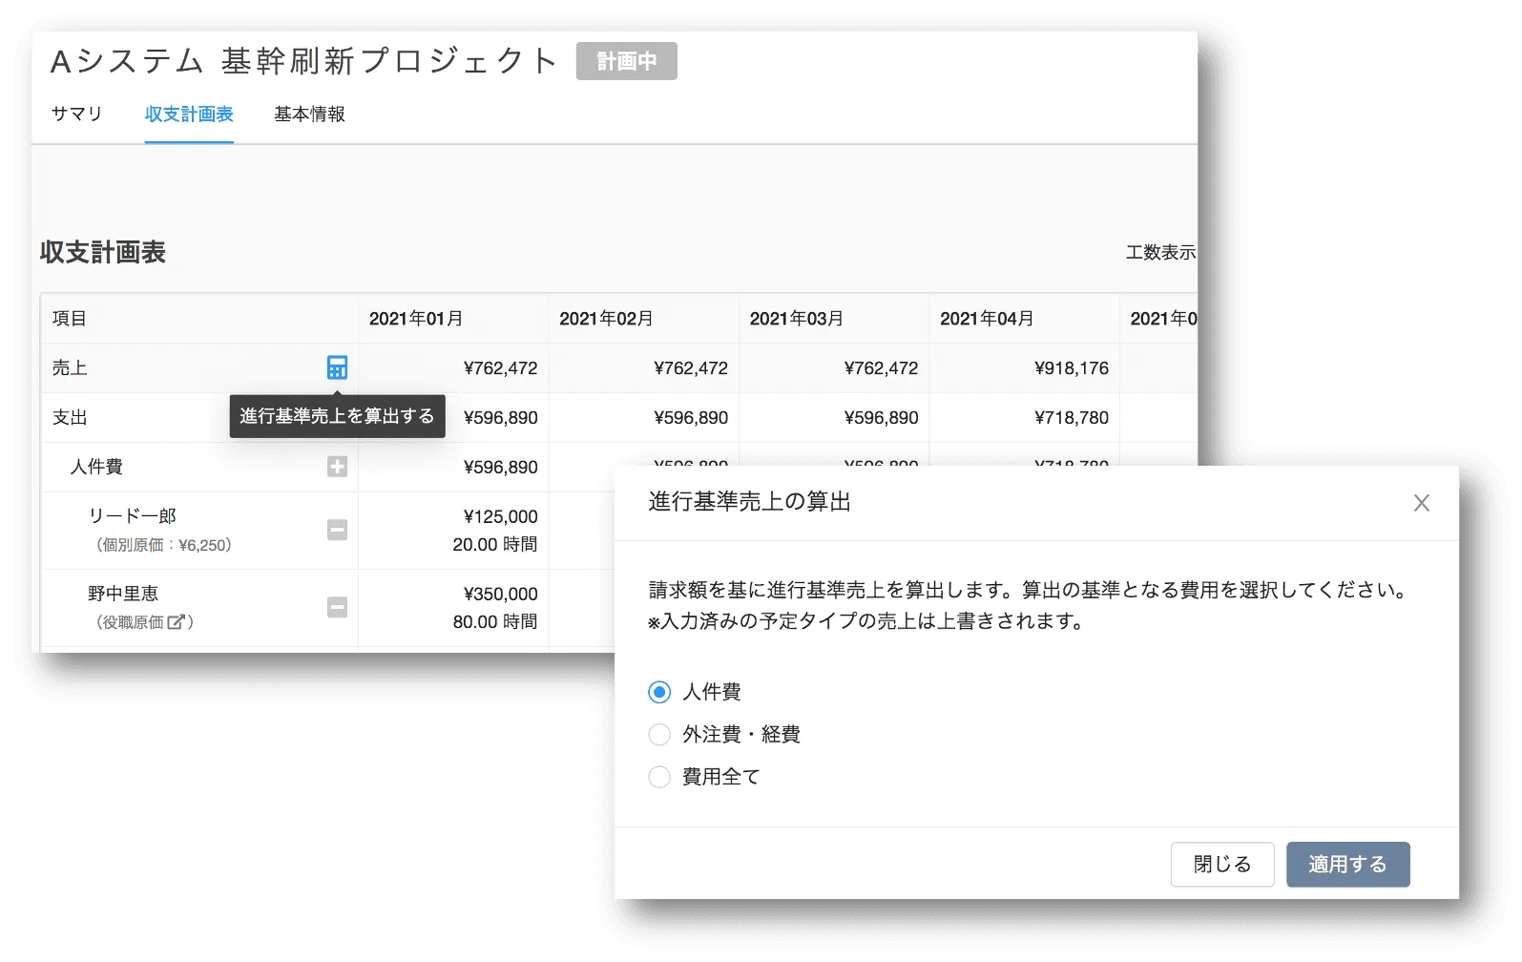Click the リード一郎 name
Image resolution: width=1522 pixels, height=962 pixels.
coord(133,516)
